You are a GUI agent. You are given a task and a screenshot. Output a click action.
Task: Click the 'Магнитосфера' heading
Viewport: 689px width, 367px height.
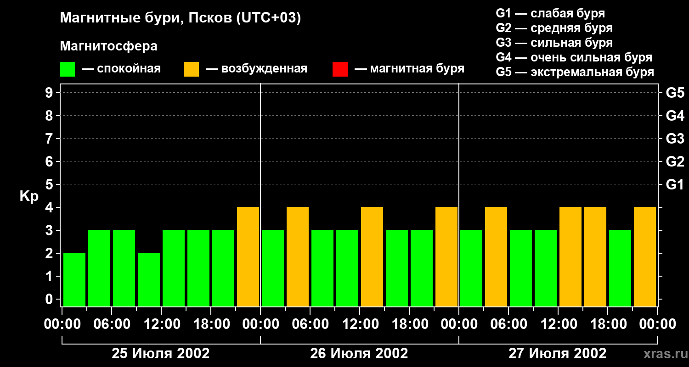tap(108, 46)
